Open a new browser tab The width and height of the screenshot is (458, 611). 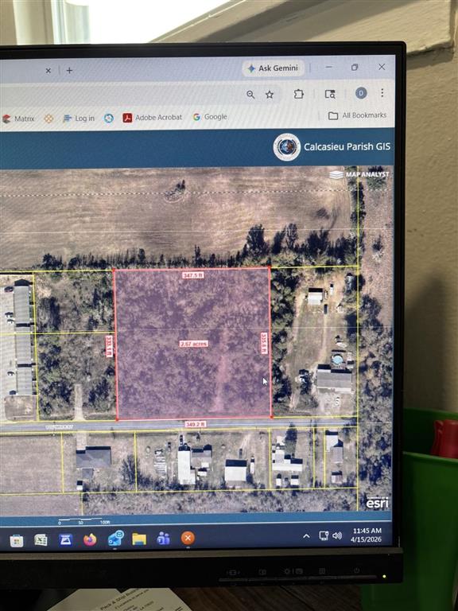coord(69,71)
